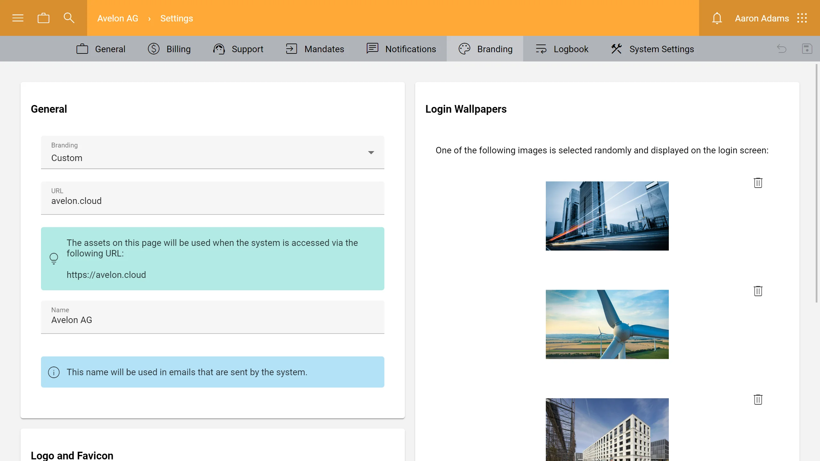Expand the Branding dropdown selector
The image size is (820, 461).
click(x=371, y=152)
